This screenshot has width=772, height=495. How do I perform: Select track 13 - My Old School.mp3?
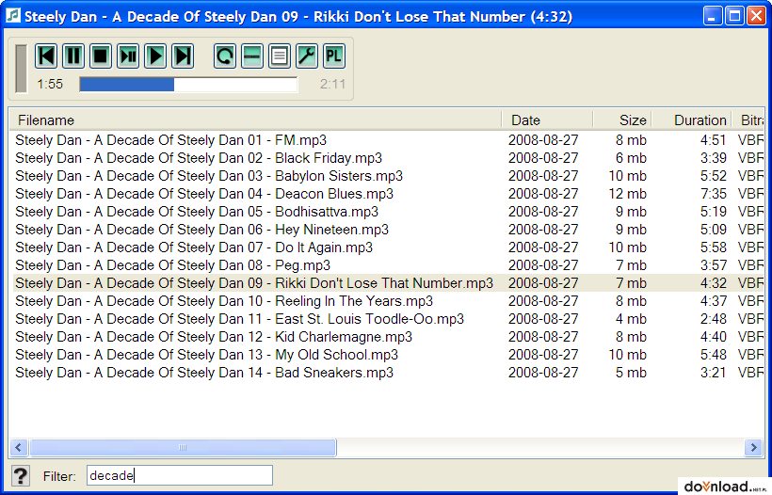(x=207, y=355)
